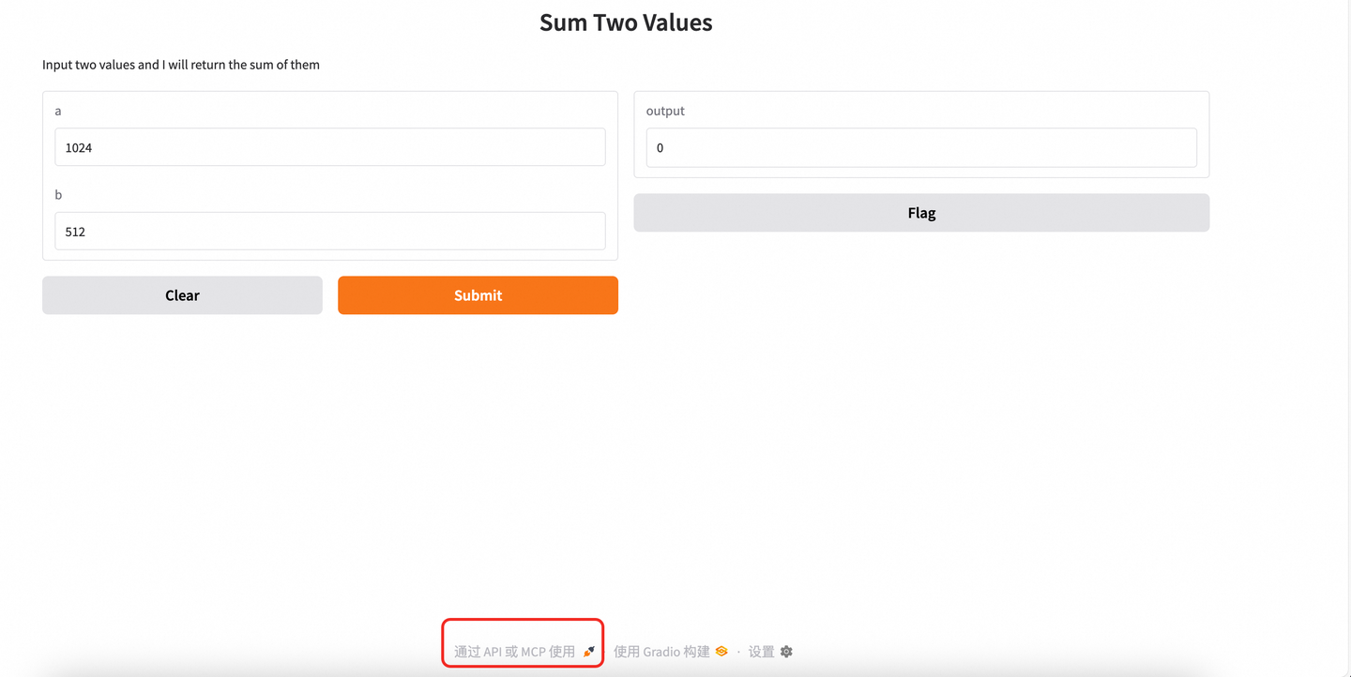Flag the current output
The height and width of the screenshot is (677, 1351).
[921, 213]
